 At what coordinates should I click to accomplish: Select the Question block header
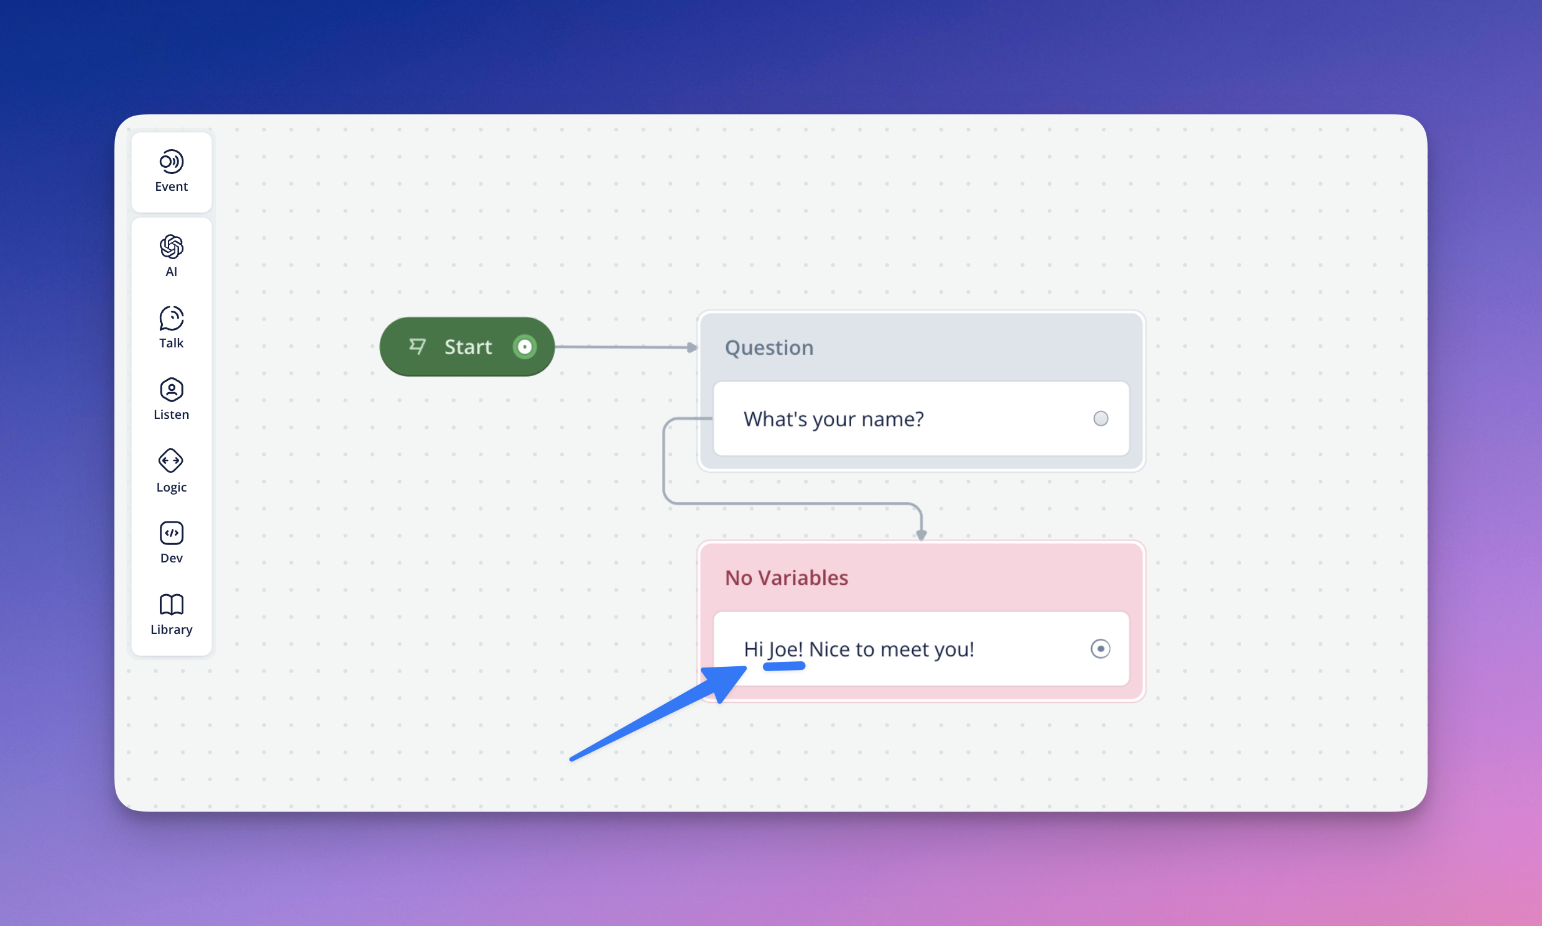coord(769,347)
